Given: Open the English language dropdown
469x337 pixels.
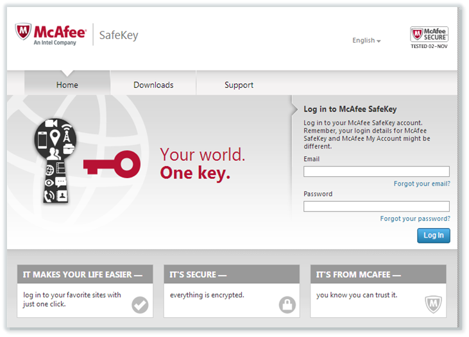Looking at the screenshot, I should [x=366, y=40].
